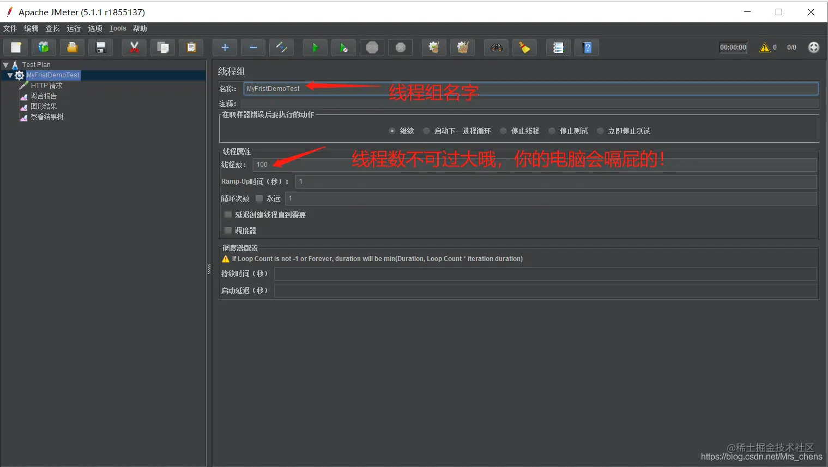
Task: Click the 00:00:00 elapsed timer
Action: (x=733, y=47)
